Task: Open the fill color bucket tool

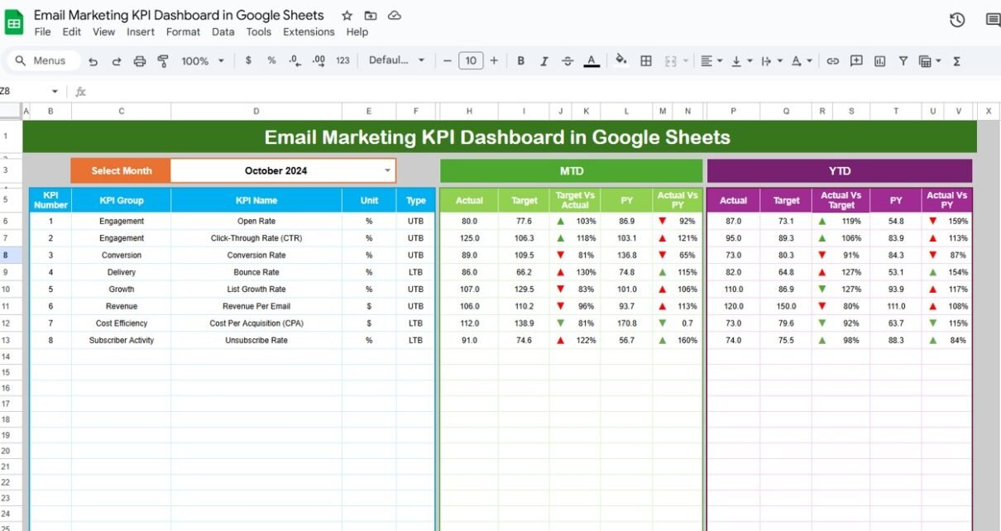Action: [620, 60]
